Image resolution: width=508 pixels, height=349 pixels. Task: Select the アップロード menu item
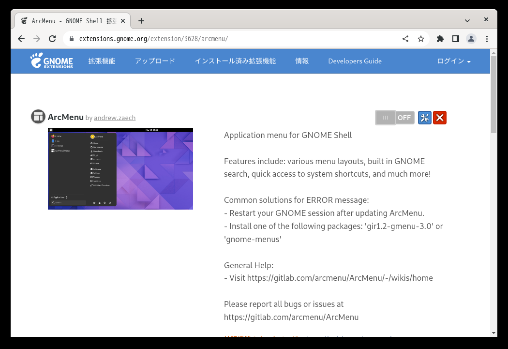tap(155, 61)
